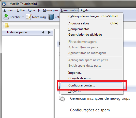136x118 pixels.
Task: Open Gerenciar inscrições de newsgroups link
Action: (100, 99)
